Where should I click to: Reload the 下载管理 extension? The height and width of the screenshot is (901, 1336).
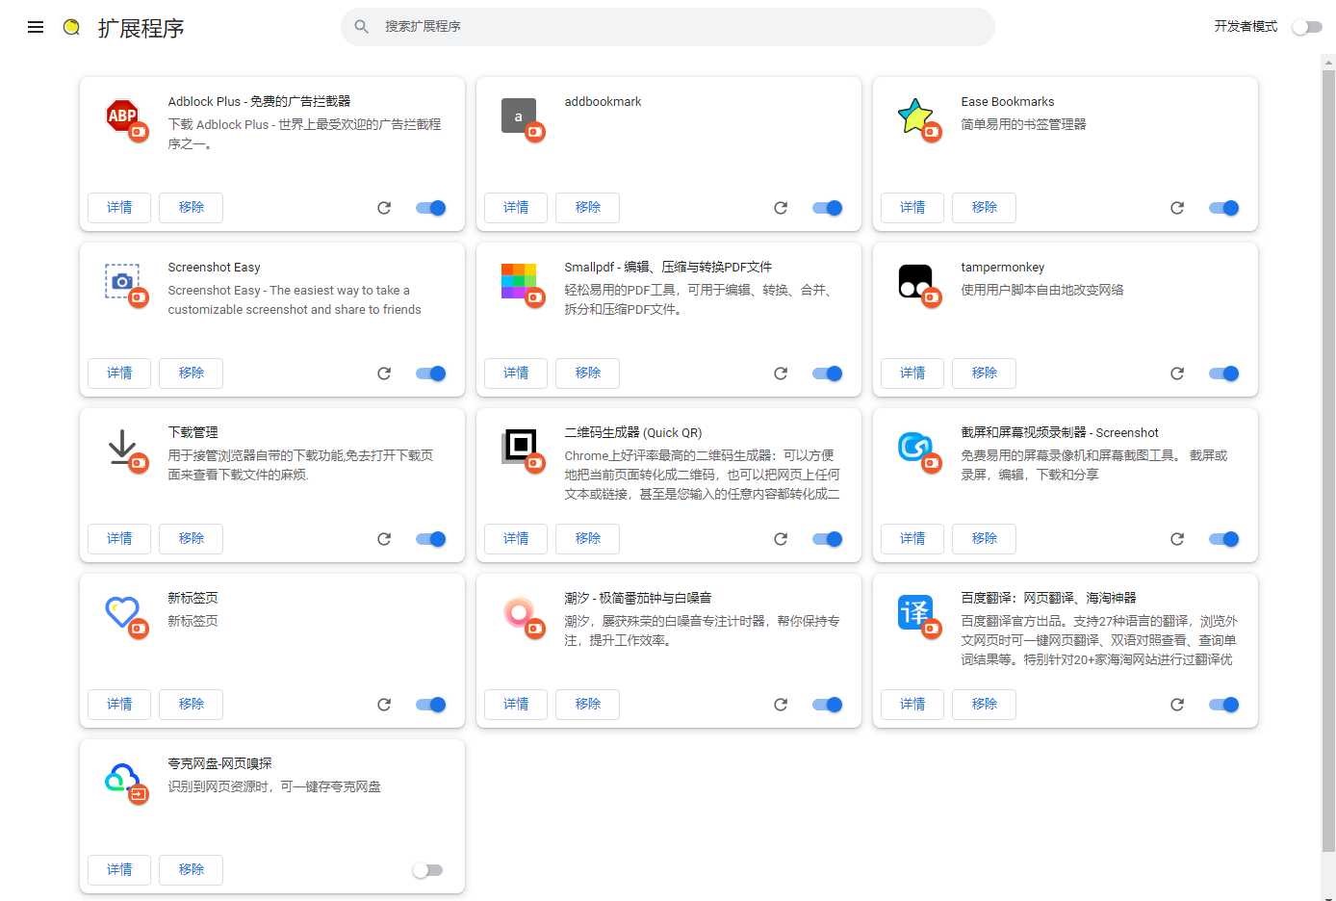pyautogui.click(x=384, y=539)
